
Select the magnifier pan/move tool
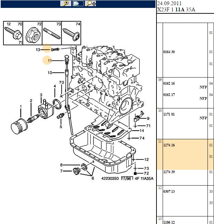click(90, 3)
